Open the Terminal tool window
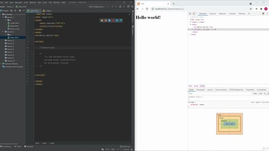269x151 pixels. click(x=29, y=146)
